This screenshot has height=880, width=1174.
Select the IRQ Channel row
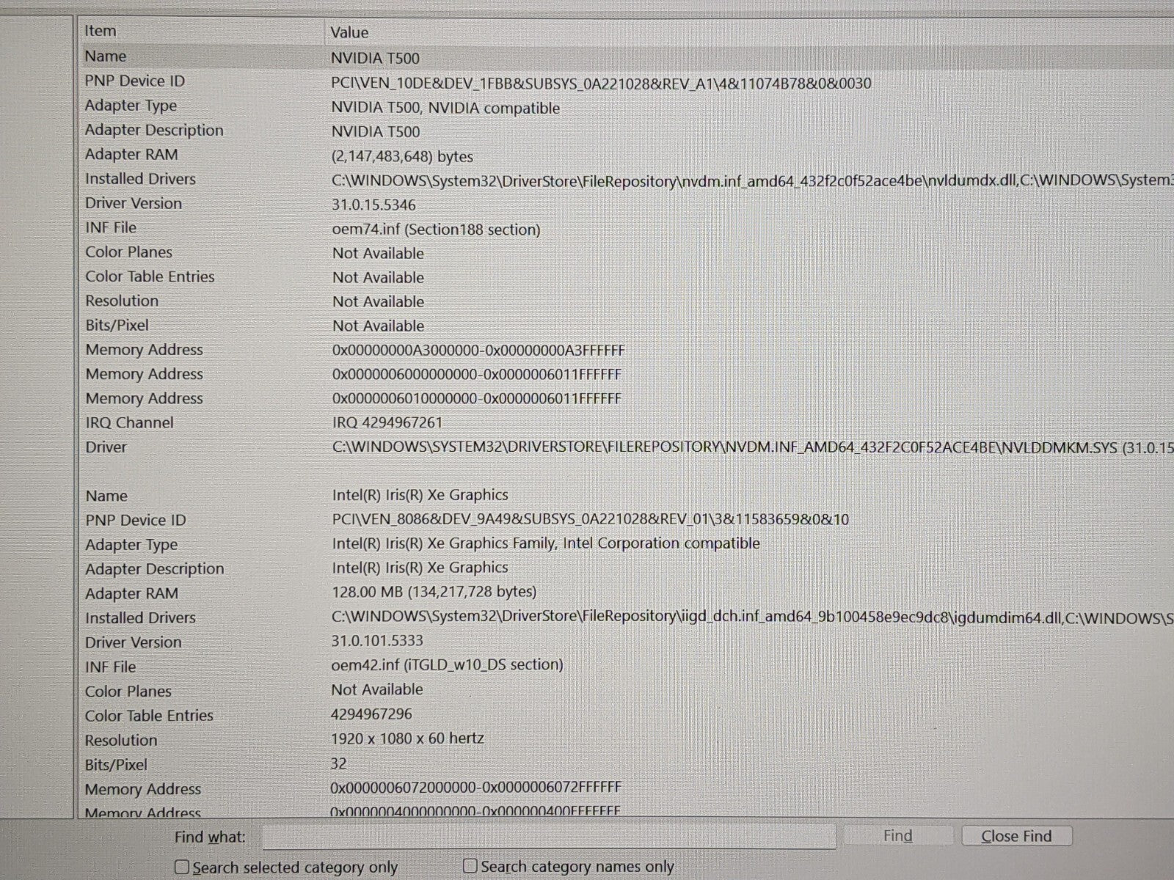[x=387, y=423]
